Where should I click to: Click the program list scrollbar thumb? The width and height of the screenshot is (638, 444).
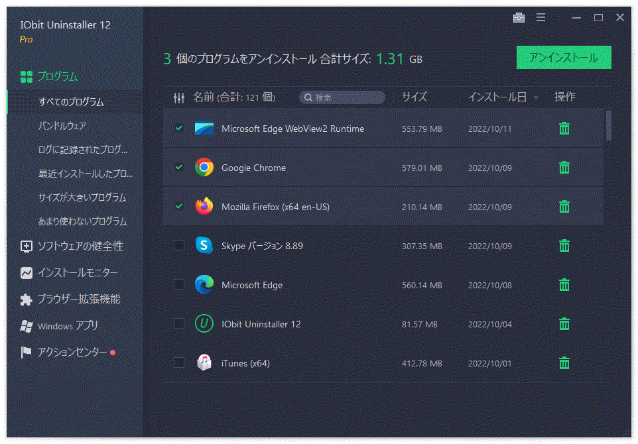pyautogui.click(x=608, y=126)
